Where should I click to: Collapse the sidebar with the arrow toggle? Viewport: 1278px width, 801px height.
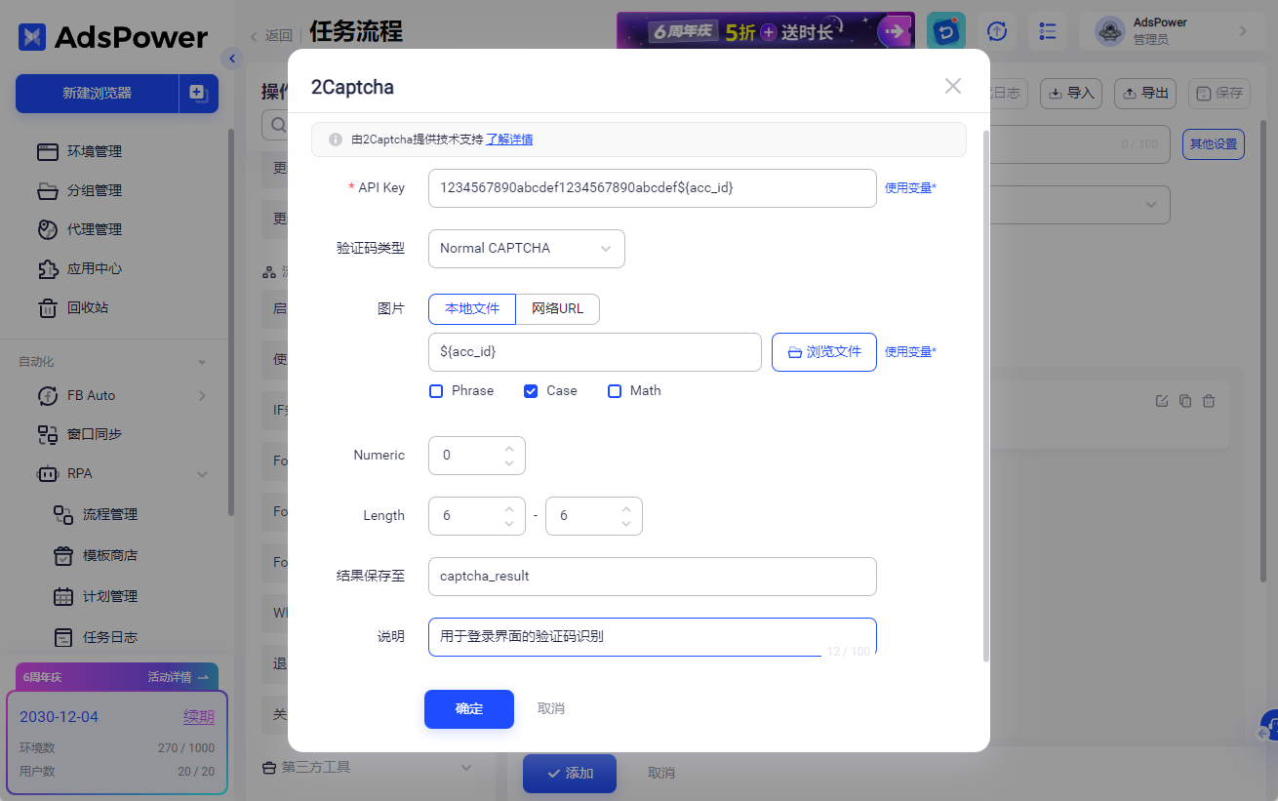pos(231,60)
